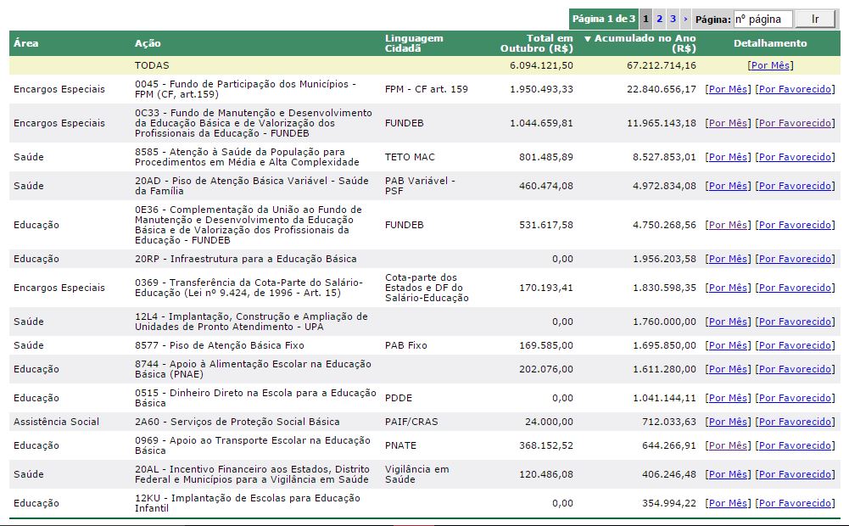The width and height of the screenshot is (849, 526).
Task: Select current page 1 indicator
Action: point(645,19)
